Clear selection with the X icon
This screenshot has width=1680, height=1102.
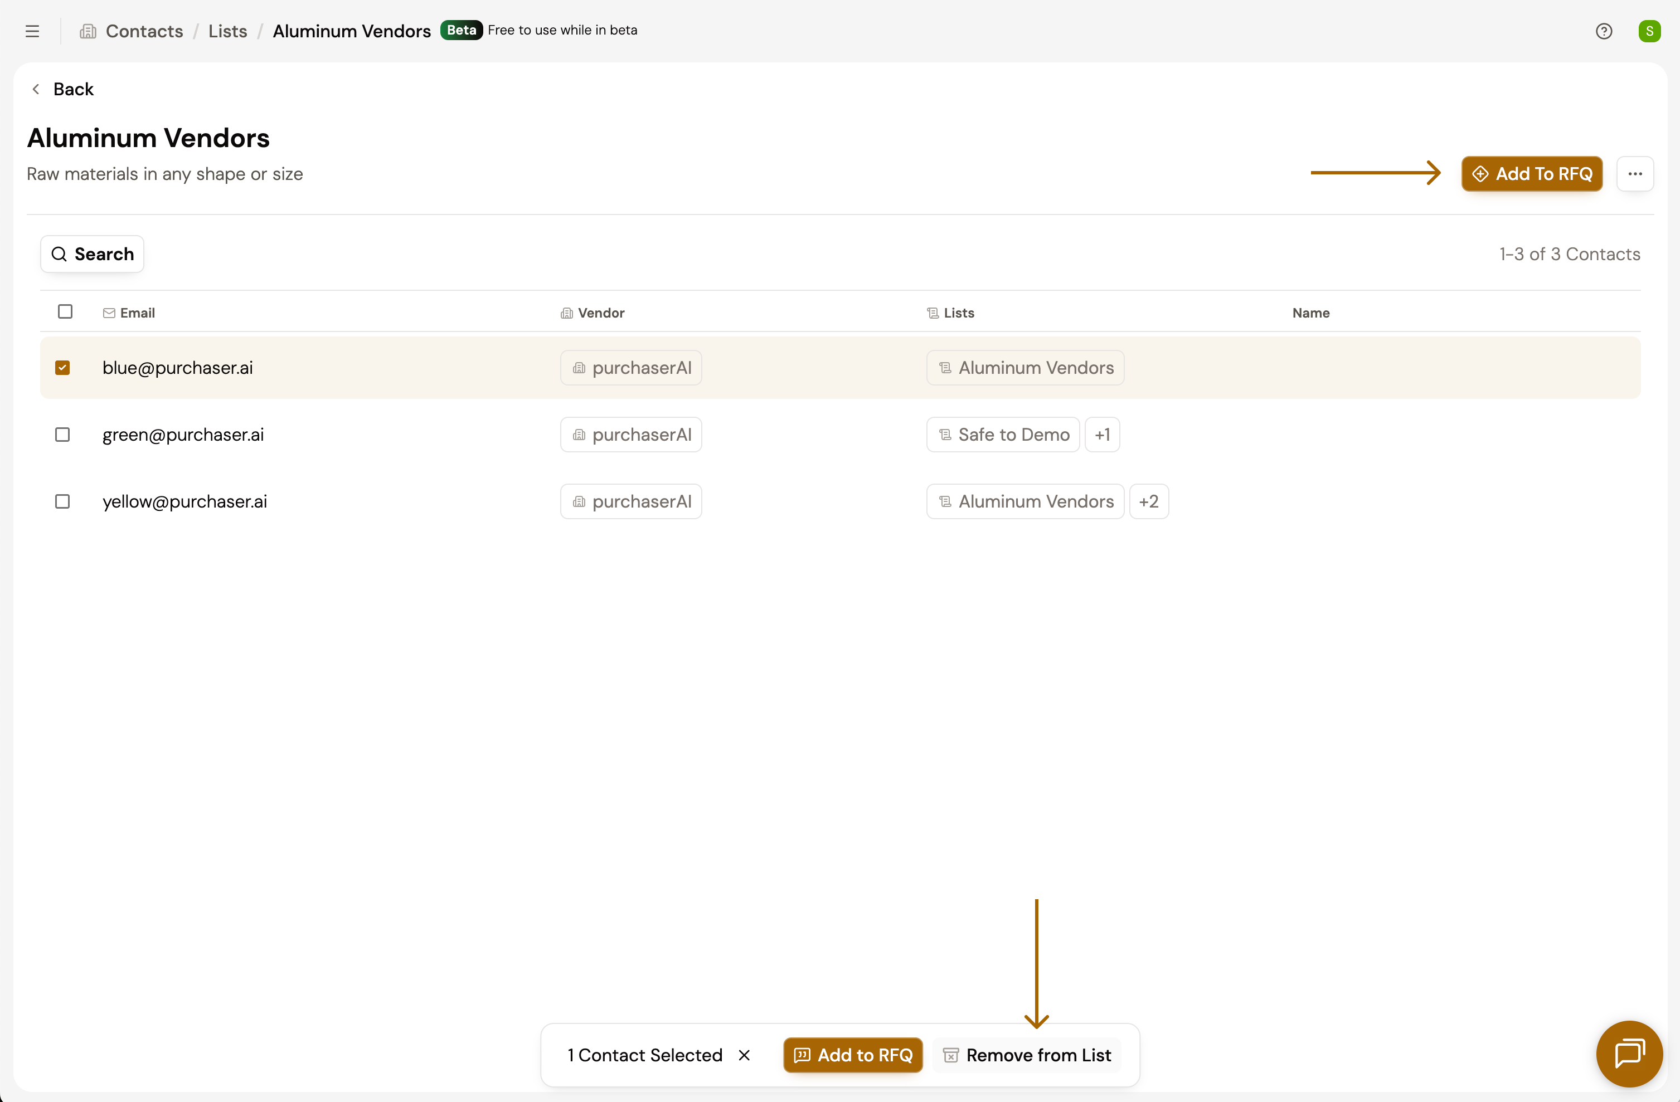[744, 1055]
